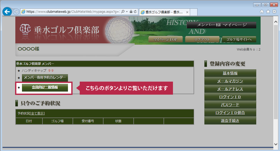Open the address bar dropdown arrow
Viewport: 280px width, 151px height.
click(x=127, y=11)
